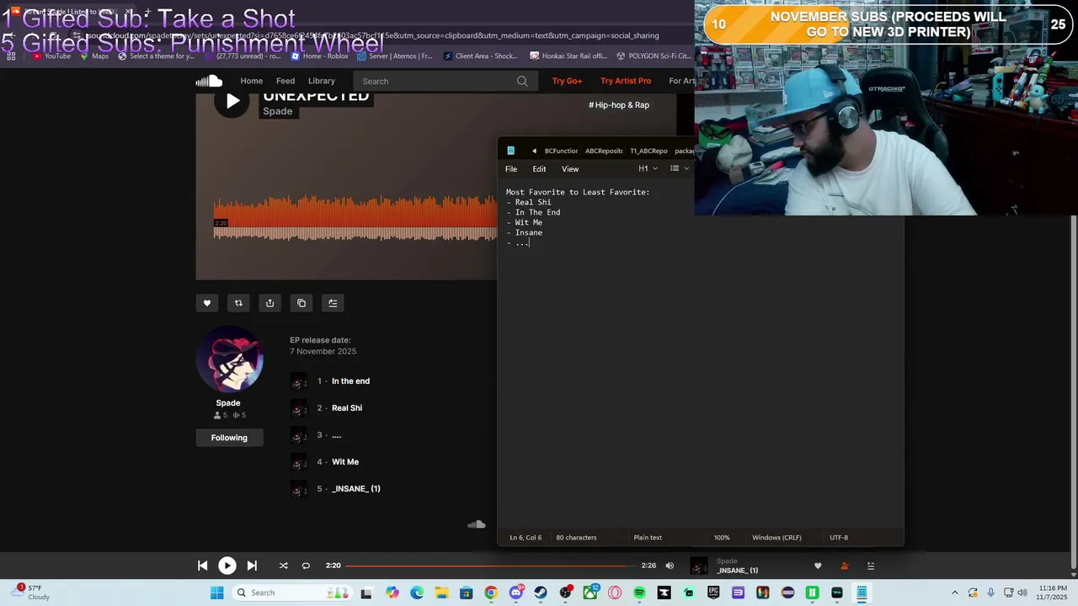This screenshot has width=1078, height=606.
Task: Switch to T1_ABCRepo tab in Notepad
Action: pos(648,151)
